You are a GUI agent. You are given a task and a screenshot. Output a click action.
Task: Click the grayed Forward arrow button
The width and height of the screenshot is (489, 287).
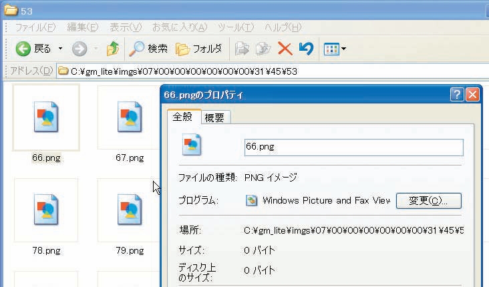pyautogui.click(x=79, y=49)
